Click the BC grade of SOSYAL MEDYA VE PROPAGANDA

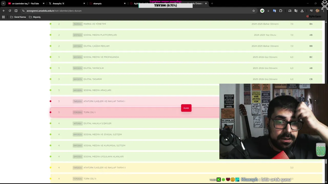pos(311,57)
